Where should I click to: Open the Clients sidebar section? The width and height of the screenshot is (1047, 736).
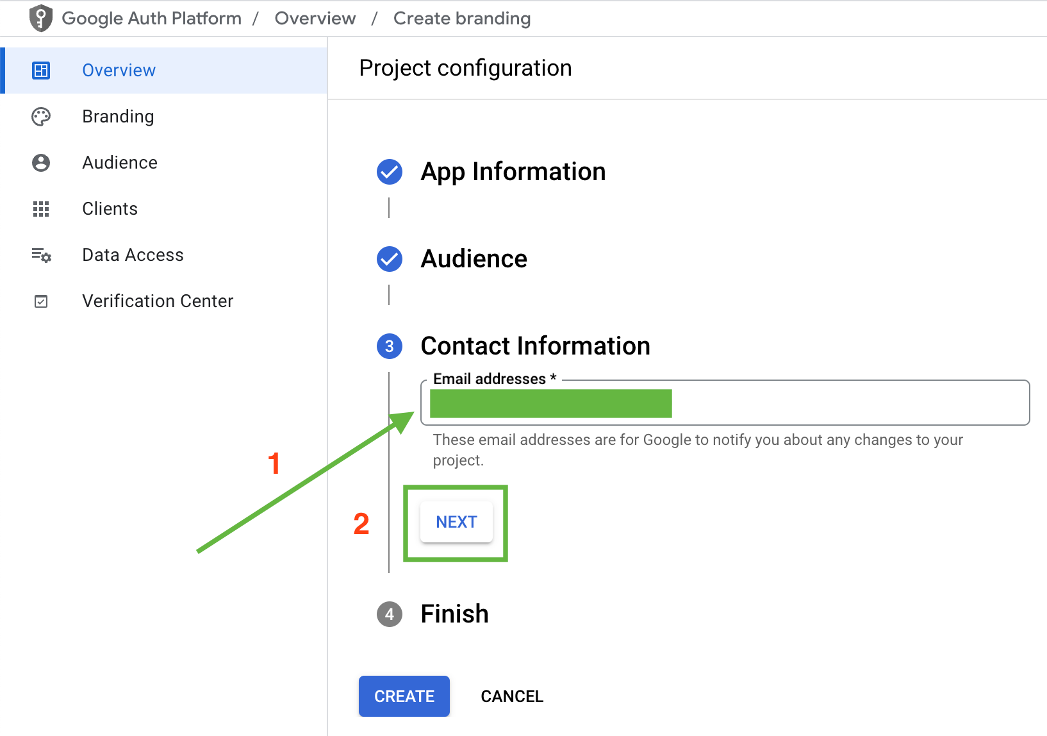[165, 209]
